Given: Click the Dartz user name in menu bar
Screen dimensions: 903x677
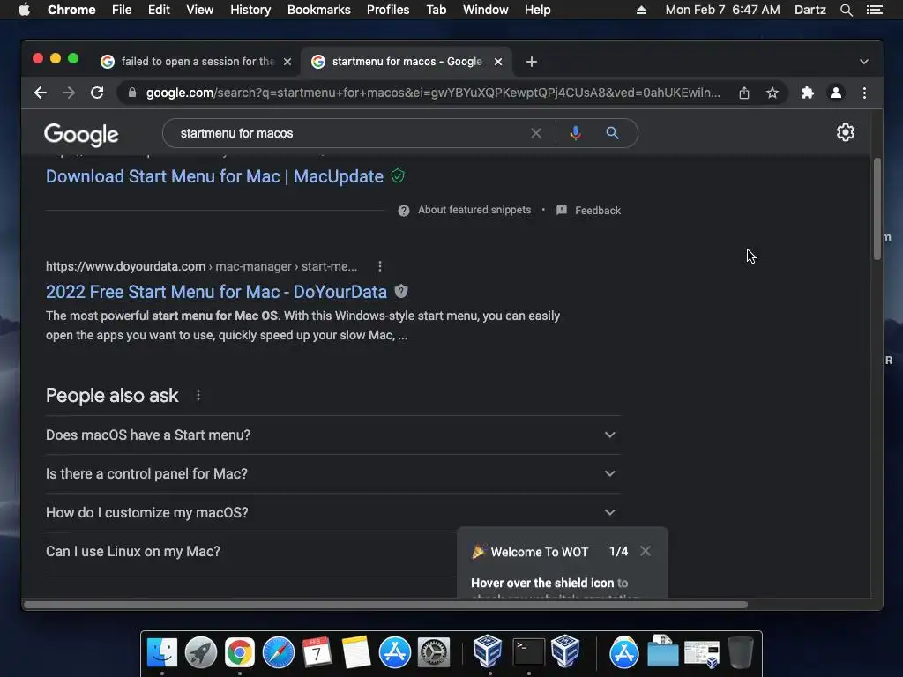Looking at the screenshot, I should [810, 10].
